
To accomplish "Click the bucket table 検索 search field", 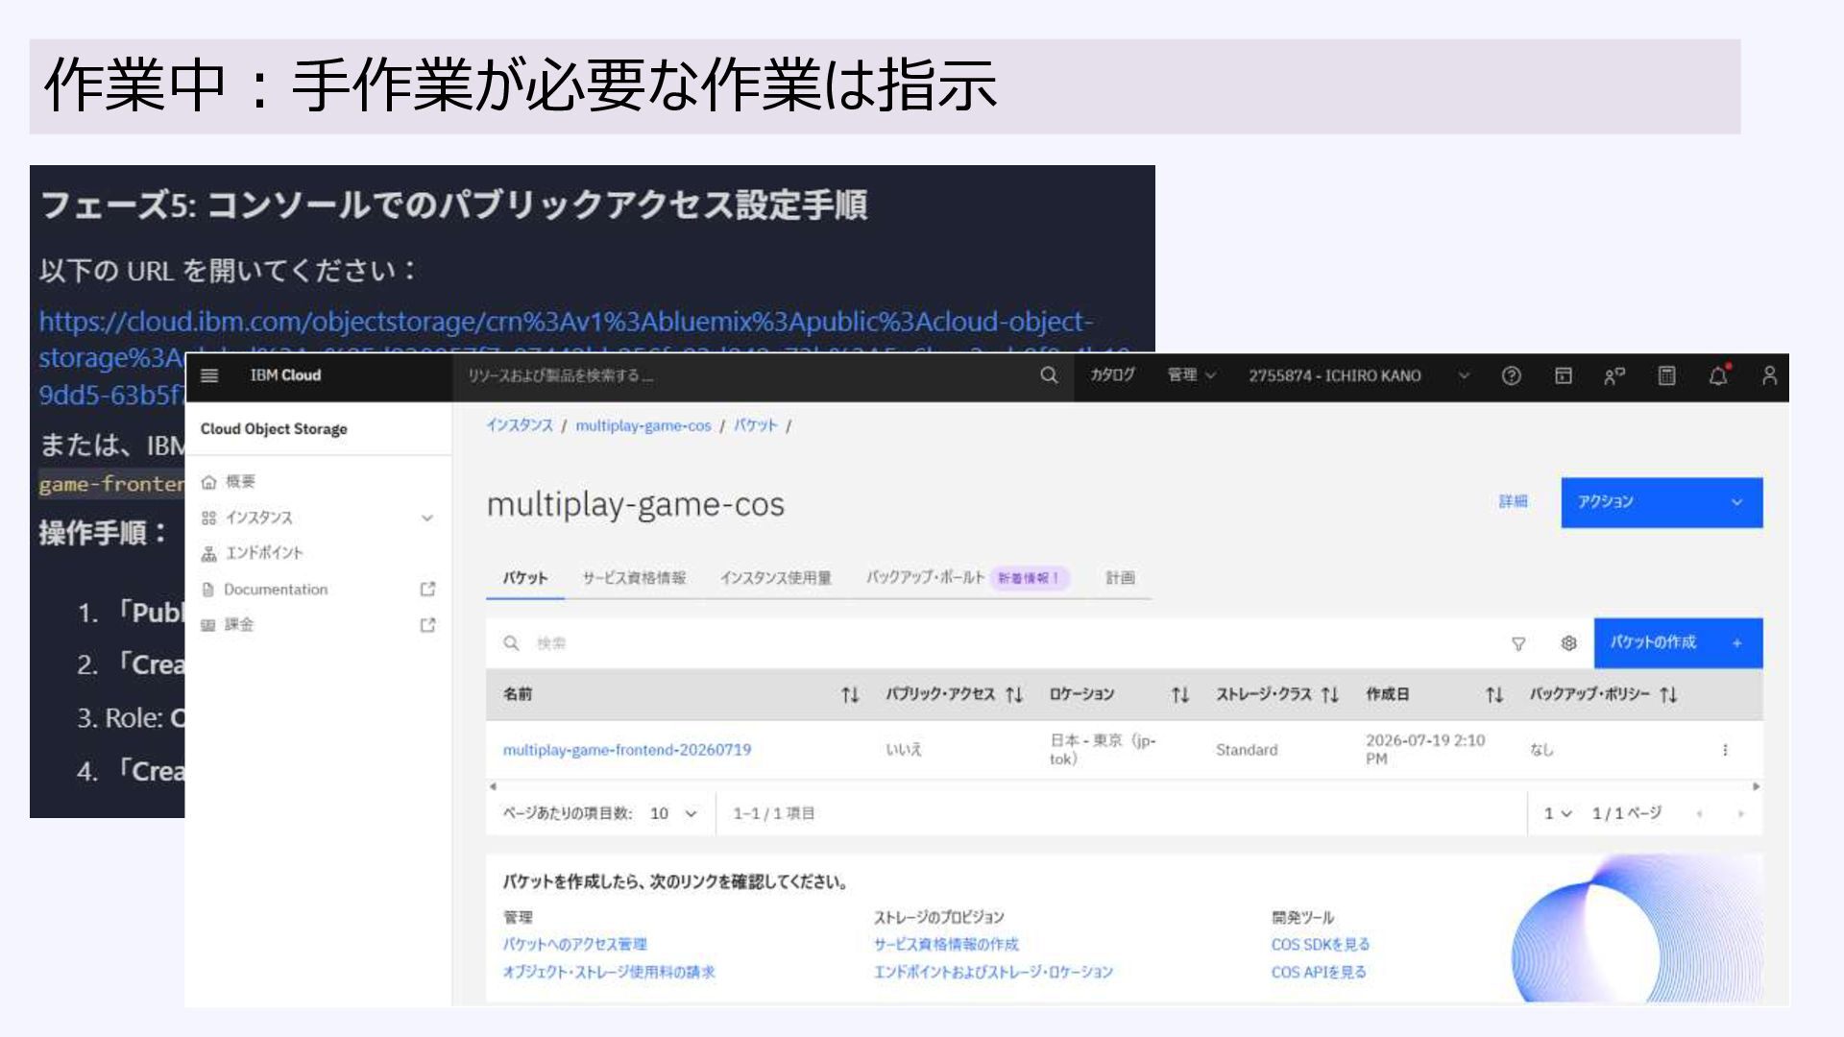I will tap(989, 643).
